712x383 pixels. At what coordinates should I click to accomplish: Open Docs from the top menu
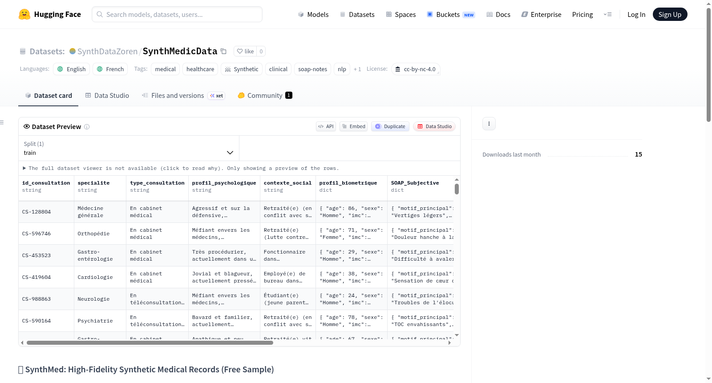coord(498,14)
